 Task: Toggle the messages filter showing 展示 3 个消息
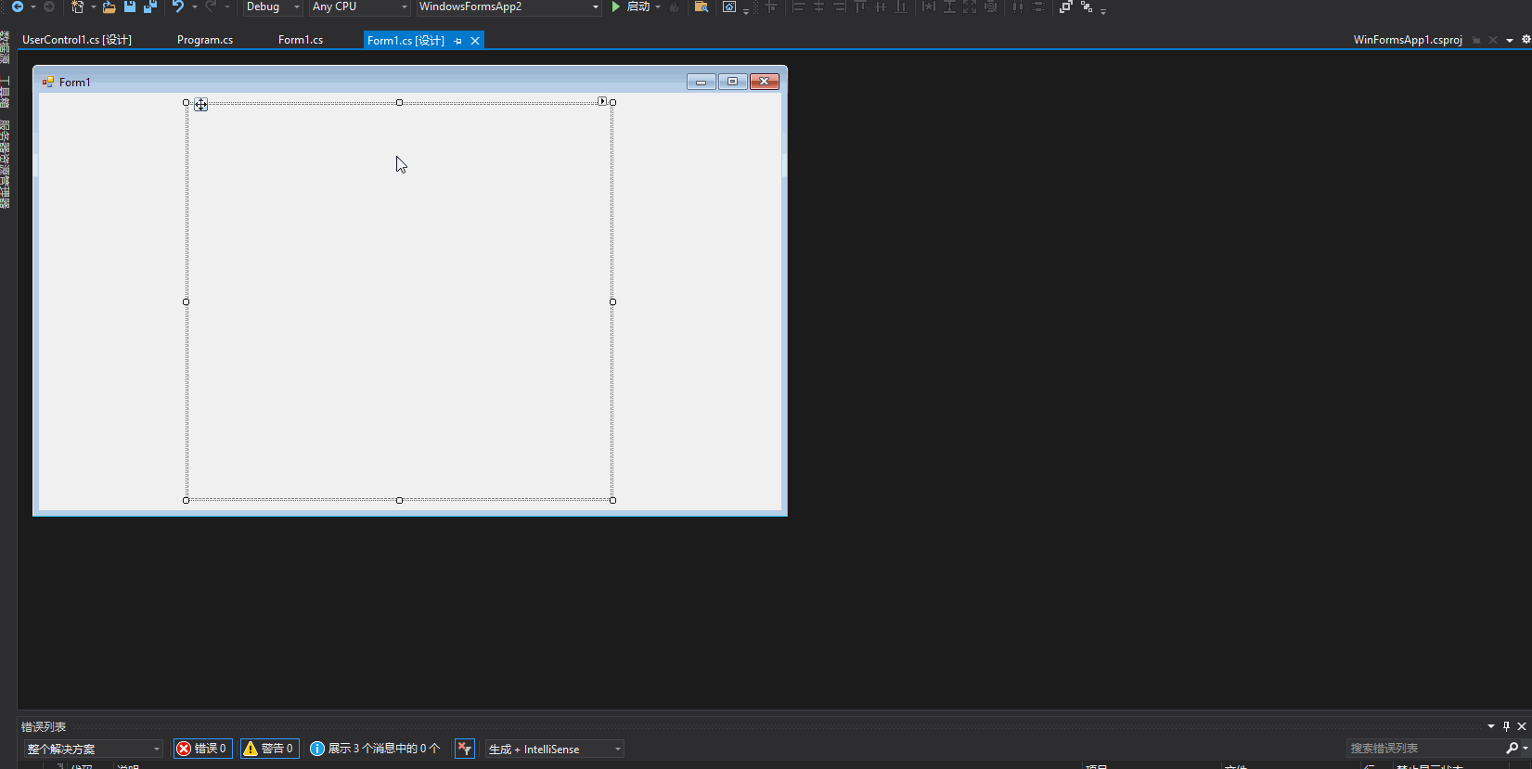point(375,749)
